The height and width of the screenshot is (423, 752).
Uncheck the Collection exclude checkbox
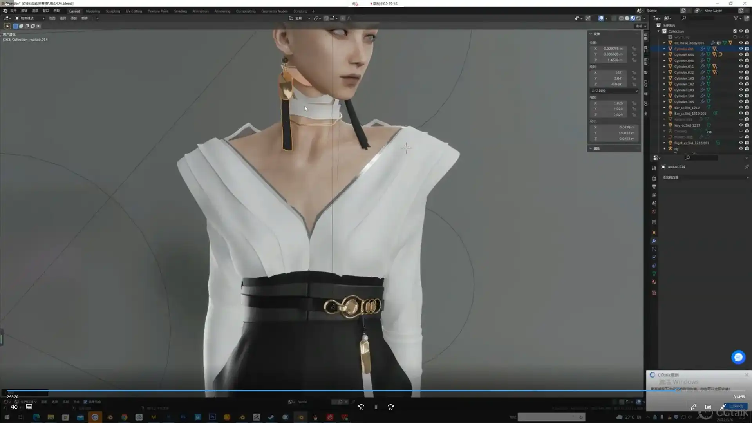[735, 31]
